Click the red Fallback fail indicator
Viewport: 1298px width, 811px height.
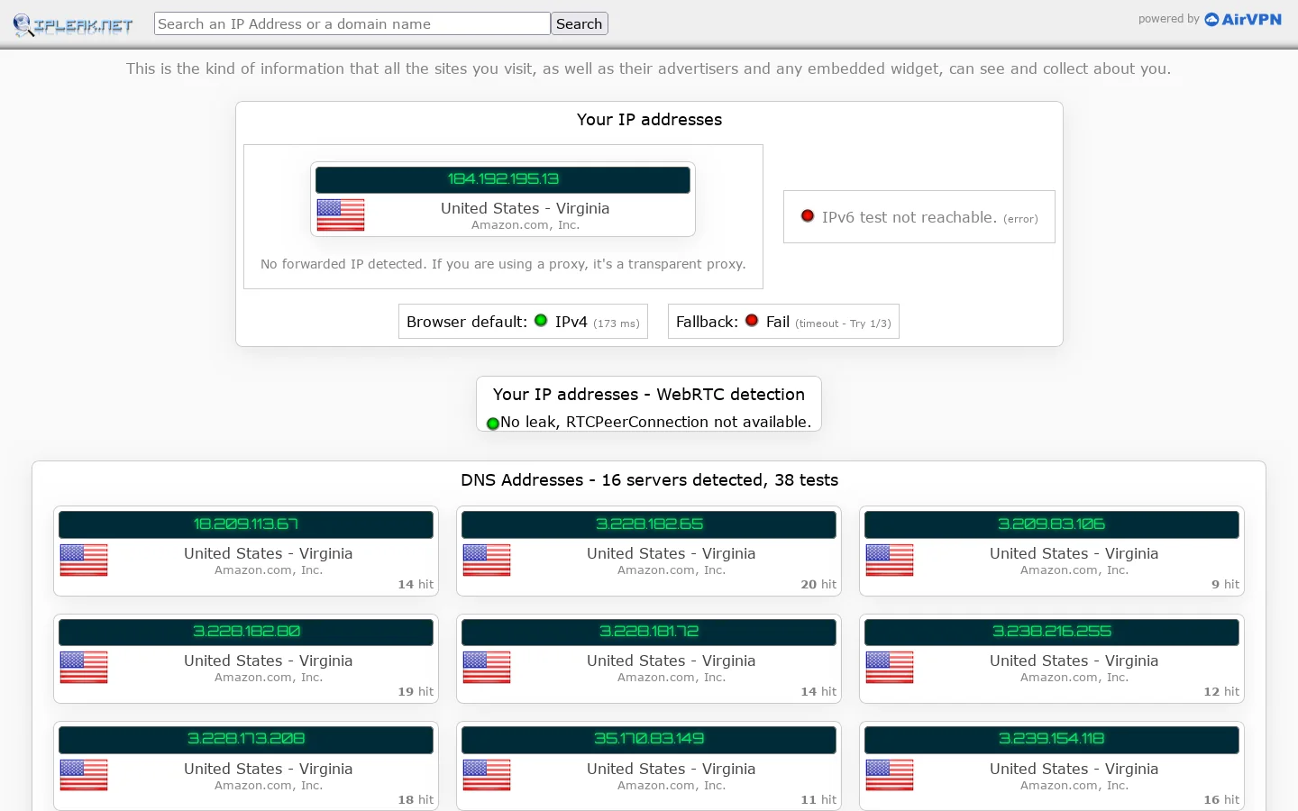[752, 320]
